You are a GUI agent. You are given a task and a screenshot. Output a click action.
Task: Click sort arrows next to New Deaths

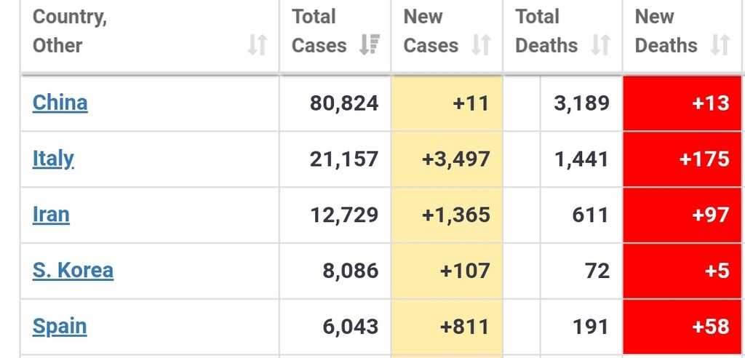720,46
